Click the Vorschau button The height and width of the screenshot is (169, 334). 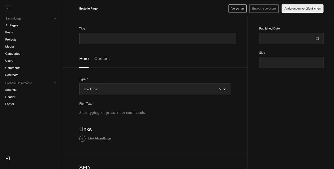tap(237, 8)
